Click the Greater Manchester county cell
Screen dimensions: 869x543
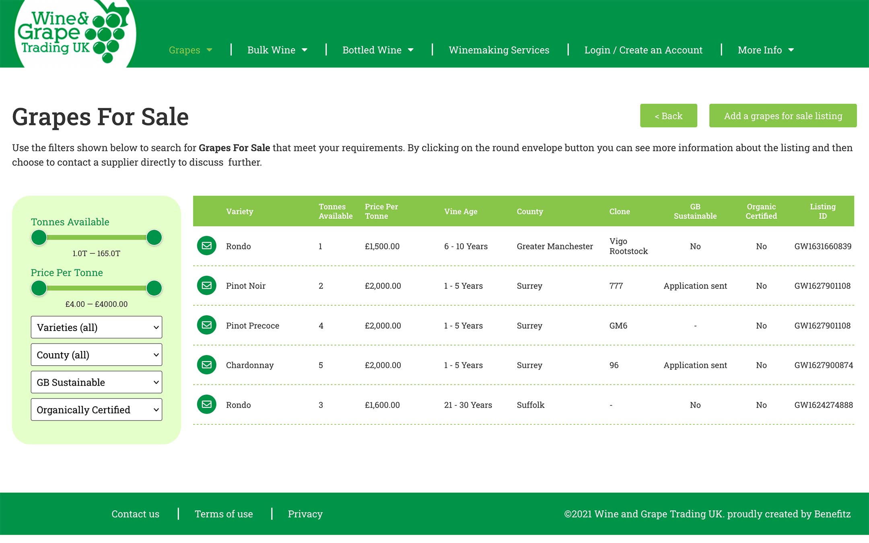(x=555, y=246)
